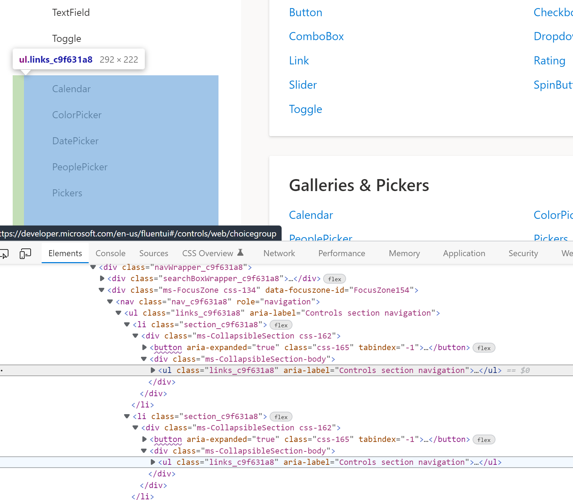Open the Calendar link under Galleries & Pickers

310,215
